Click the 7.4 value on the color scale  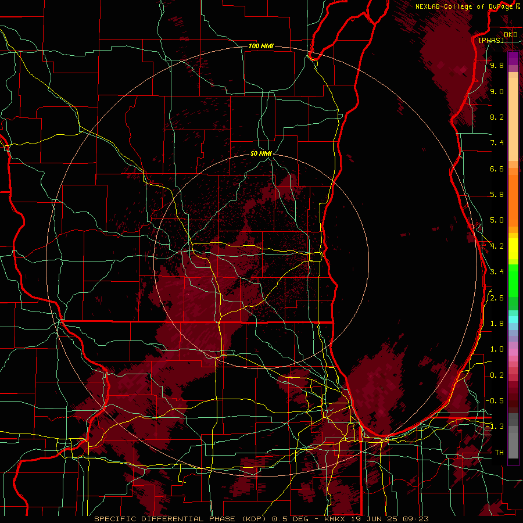point(497,143)
